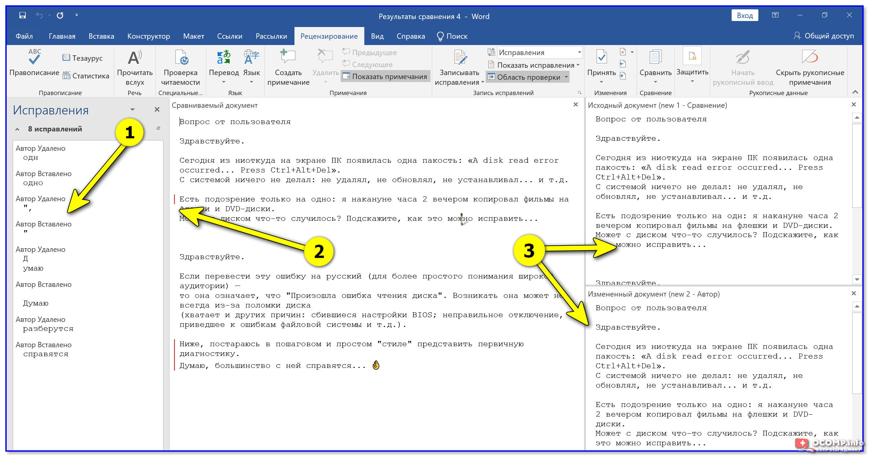Viewport: 869px width, 457px height.
Task: Select revision 'Автор Удалено разберутся'
Action: tap(88, 324)
